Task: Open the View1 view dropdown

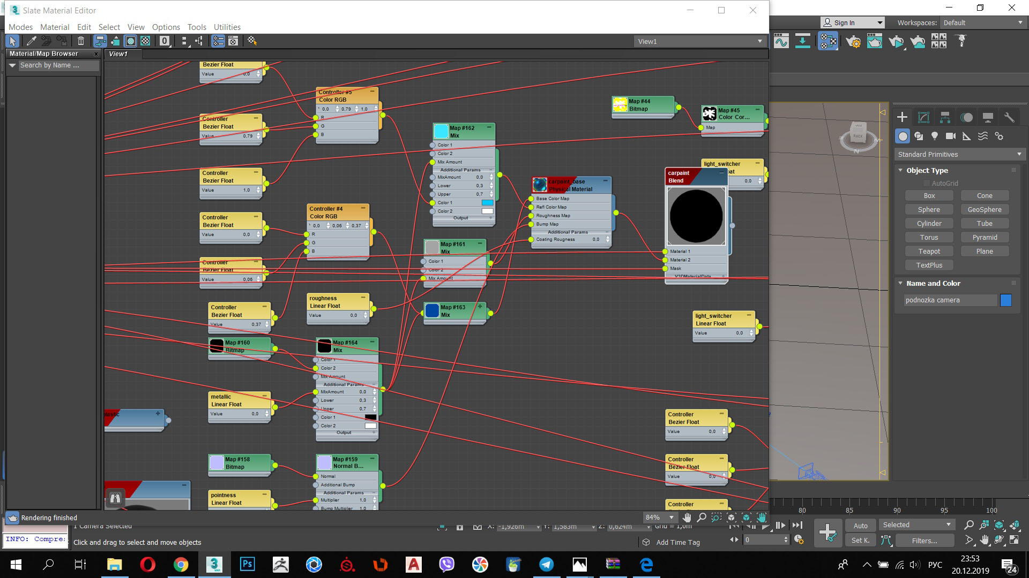Action: pos(700,41)
